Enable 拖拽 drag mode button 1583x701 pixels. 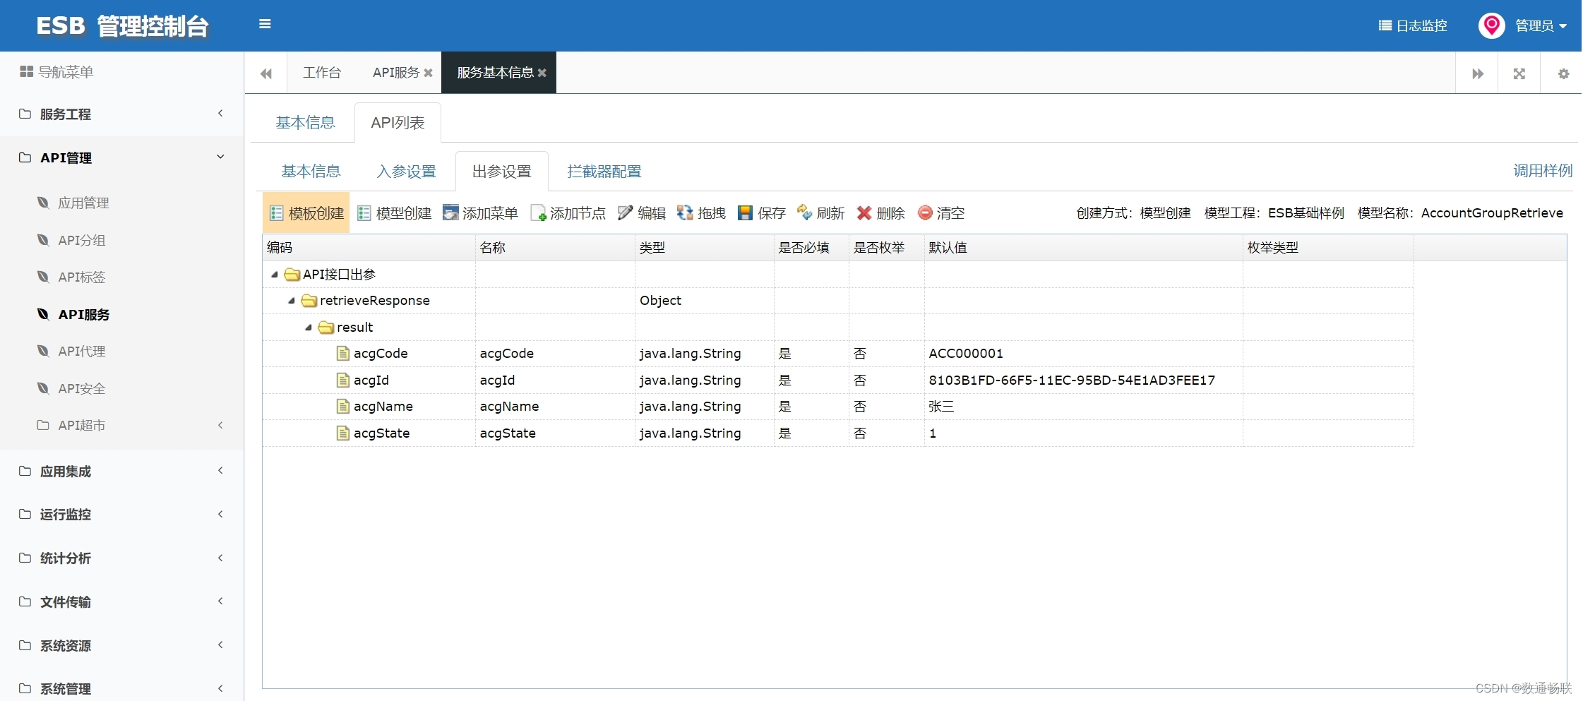tap(701, 213)
